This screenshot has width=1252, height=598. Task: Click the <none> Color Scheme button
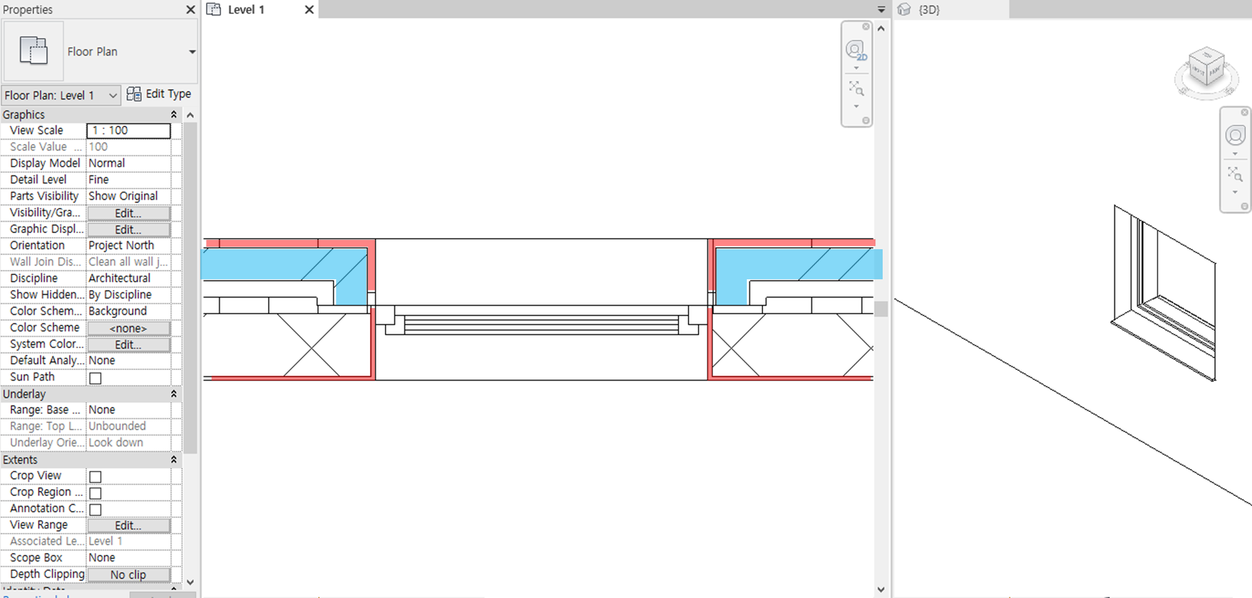(x=128, y=328)
